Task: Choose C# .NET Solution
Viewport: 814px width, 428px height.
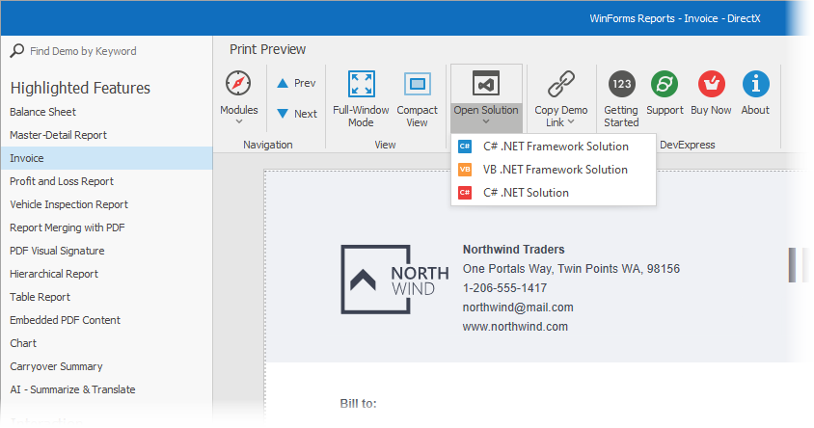Action: click(554, 193)
